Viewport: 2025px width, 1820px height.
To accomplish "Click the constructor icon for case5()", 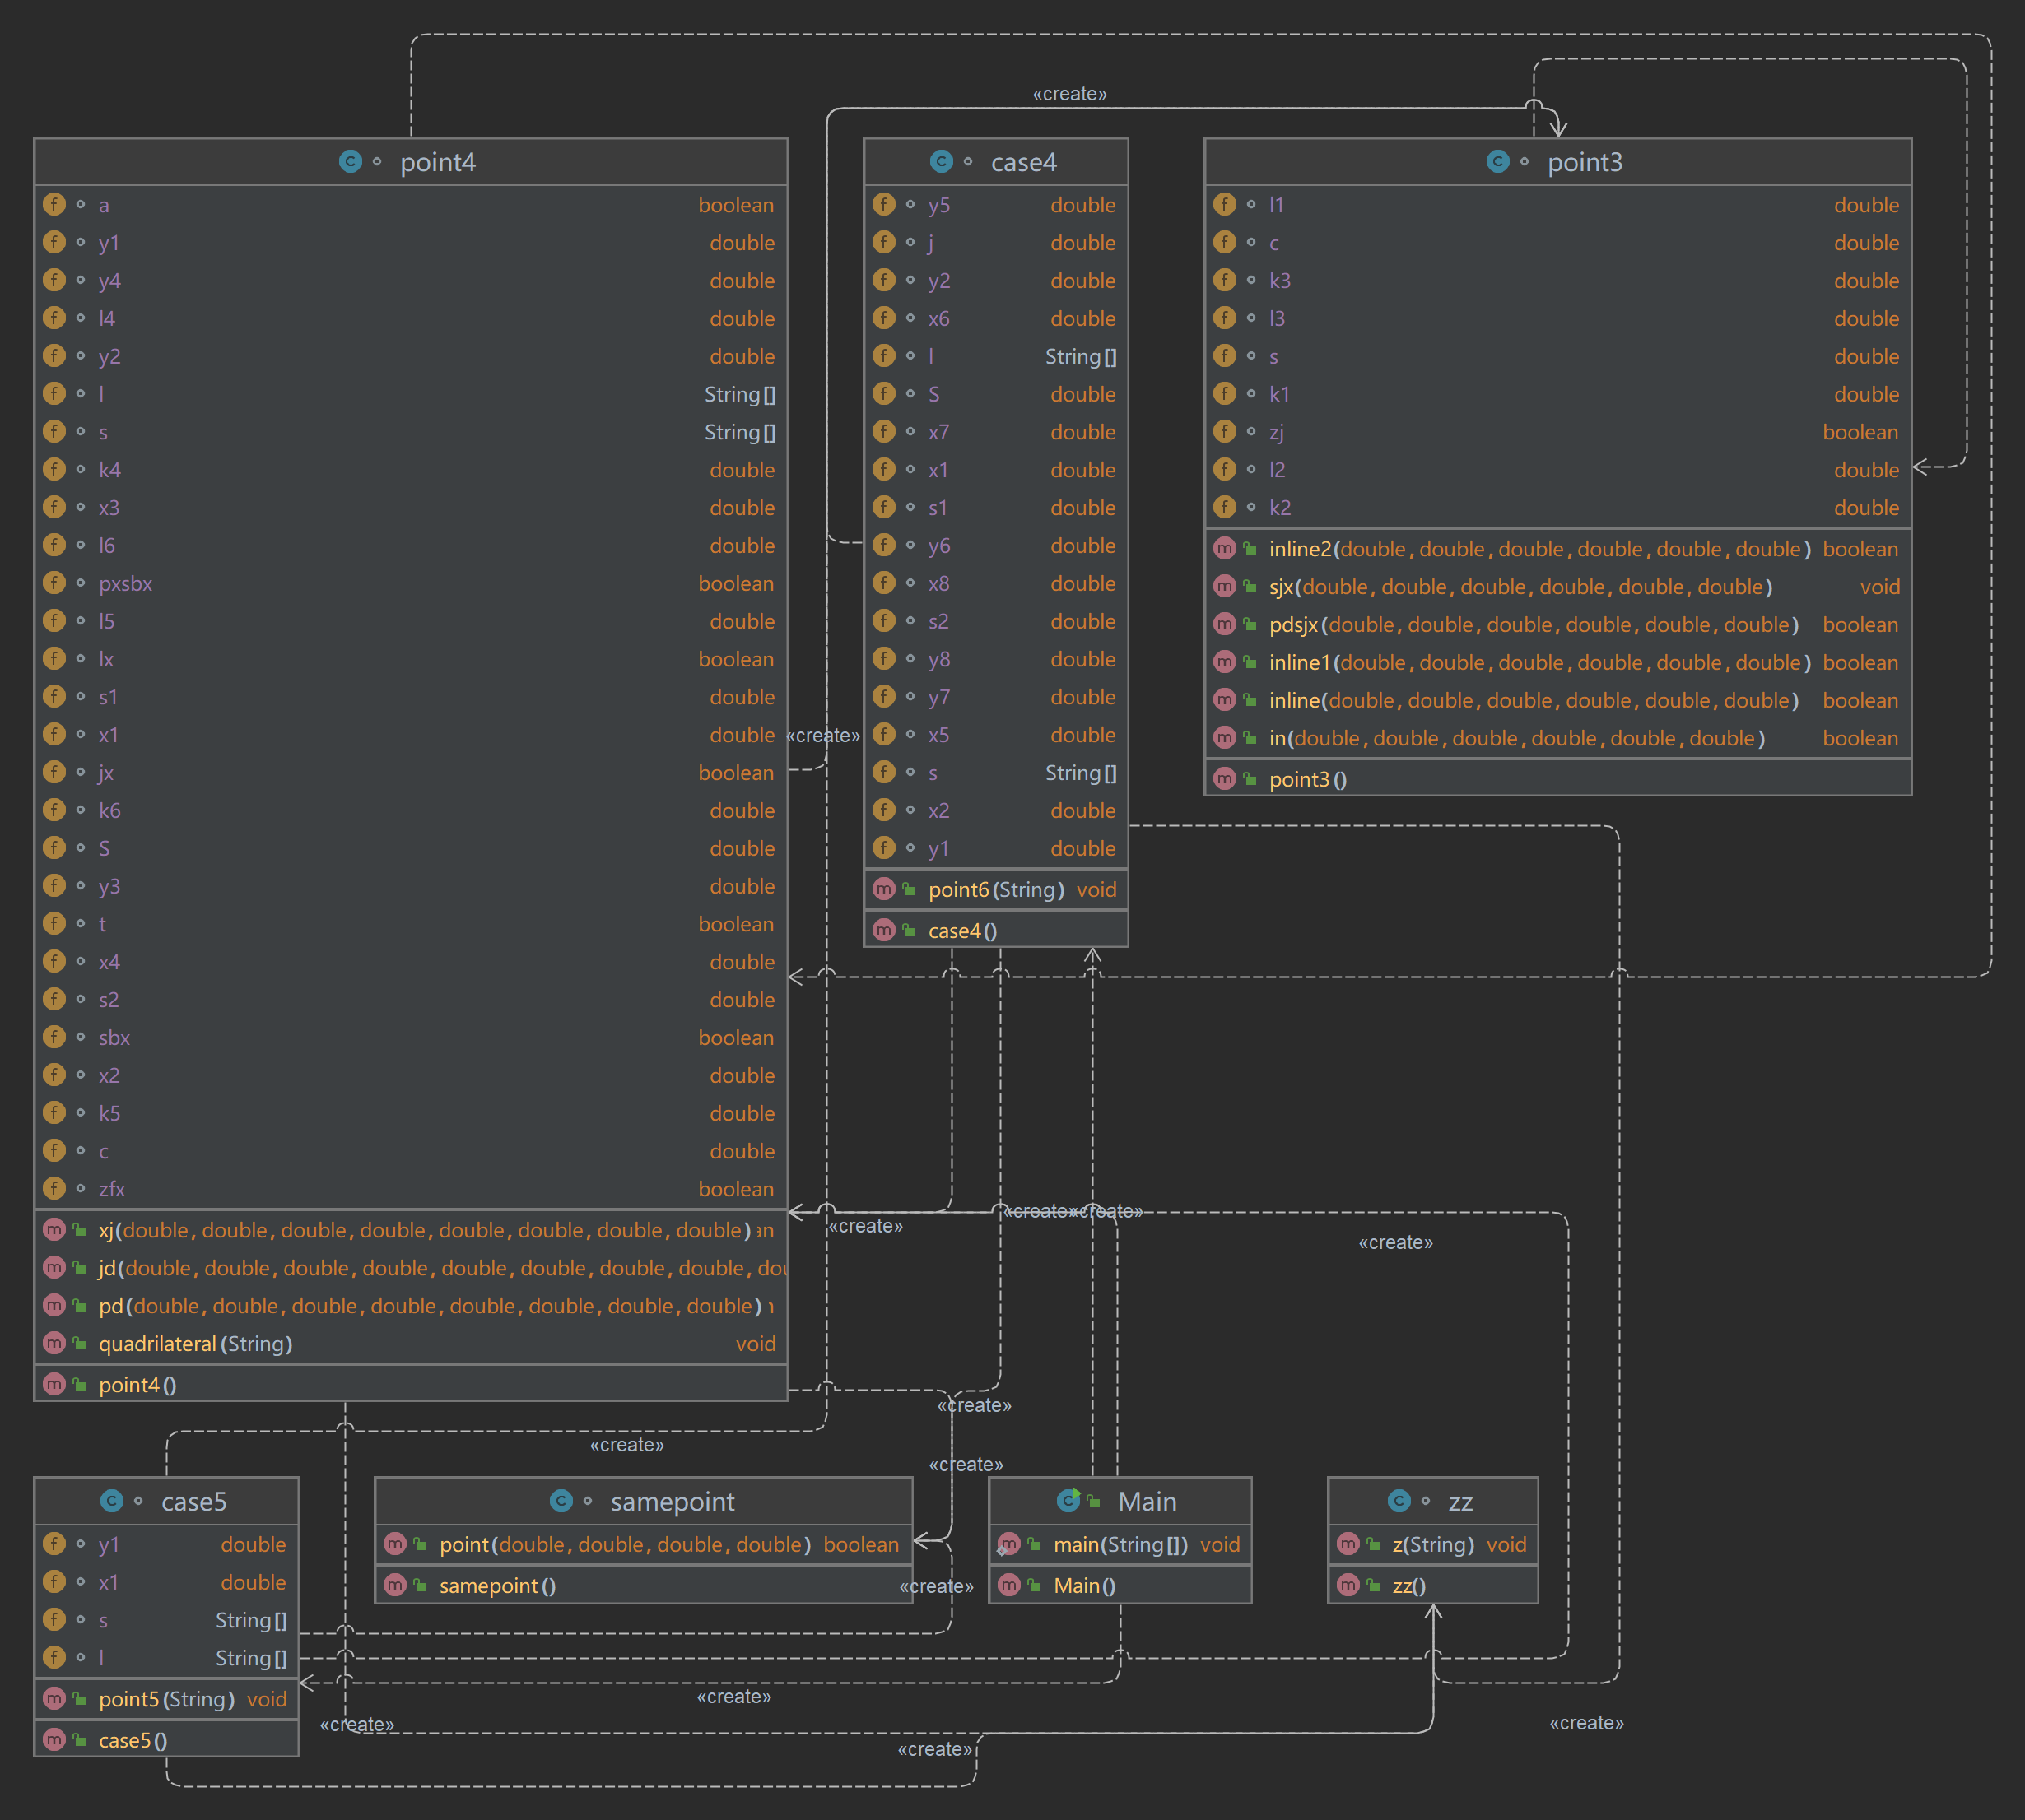I will point(54,1740).
